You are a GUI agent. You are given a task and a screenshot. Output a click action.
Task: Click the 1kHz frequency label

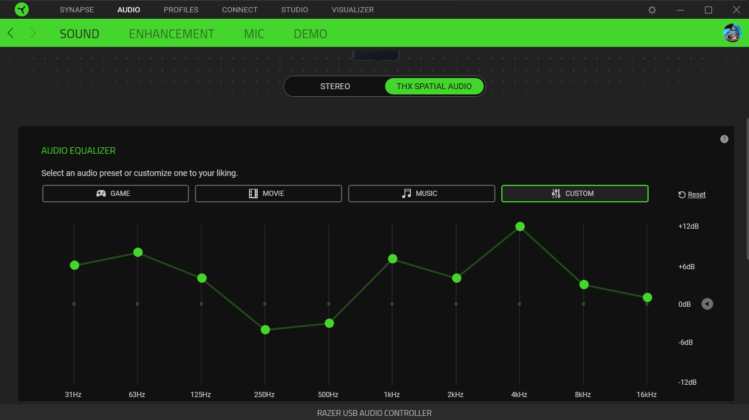pyautogui.click(x=392, y=395)
